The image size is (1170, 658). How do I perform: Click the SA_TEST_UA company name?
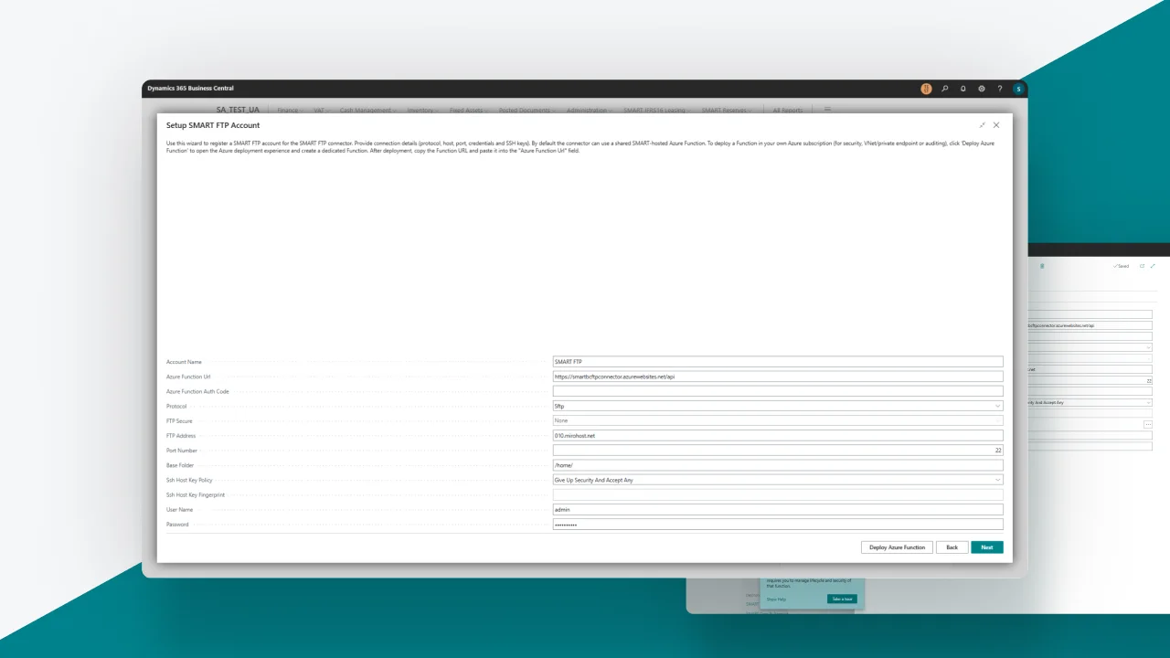(237, 109)
